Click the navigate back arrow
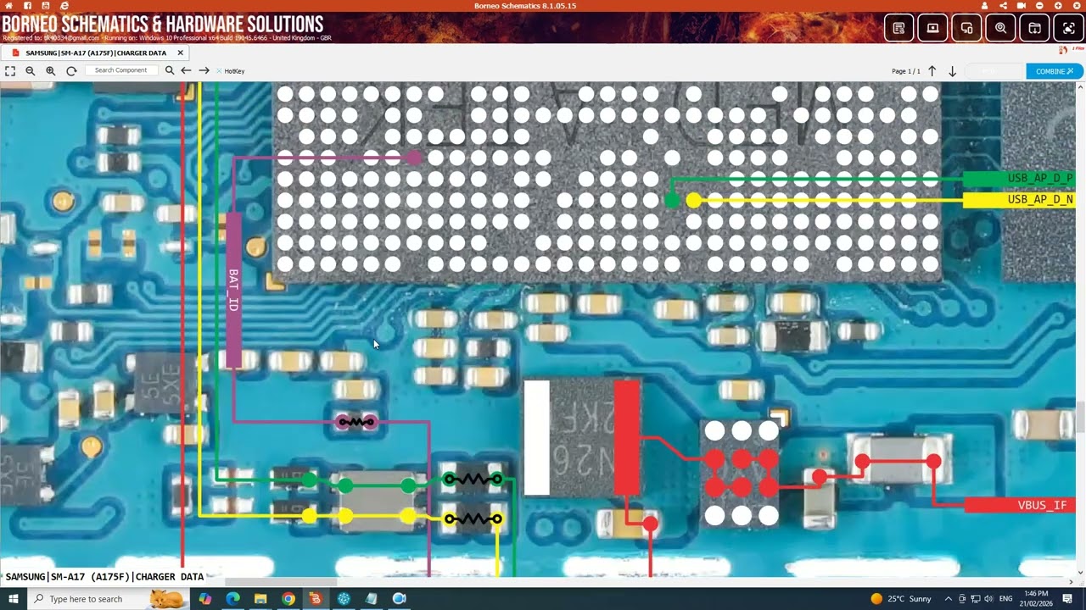This screenshot has height=610, width=1086. coord(186,71)
